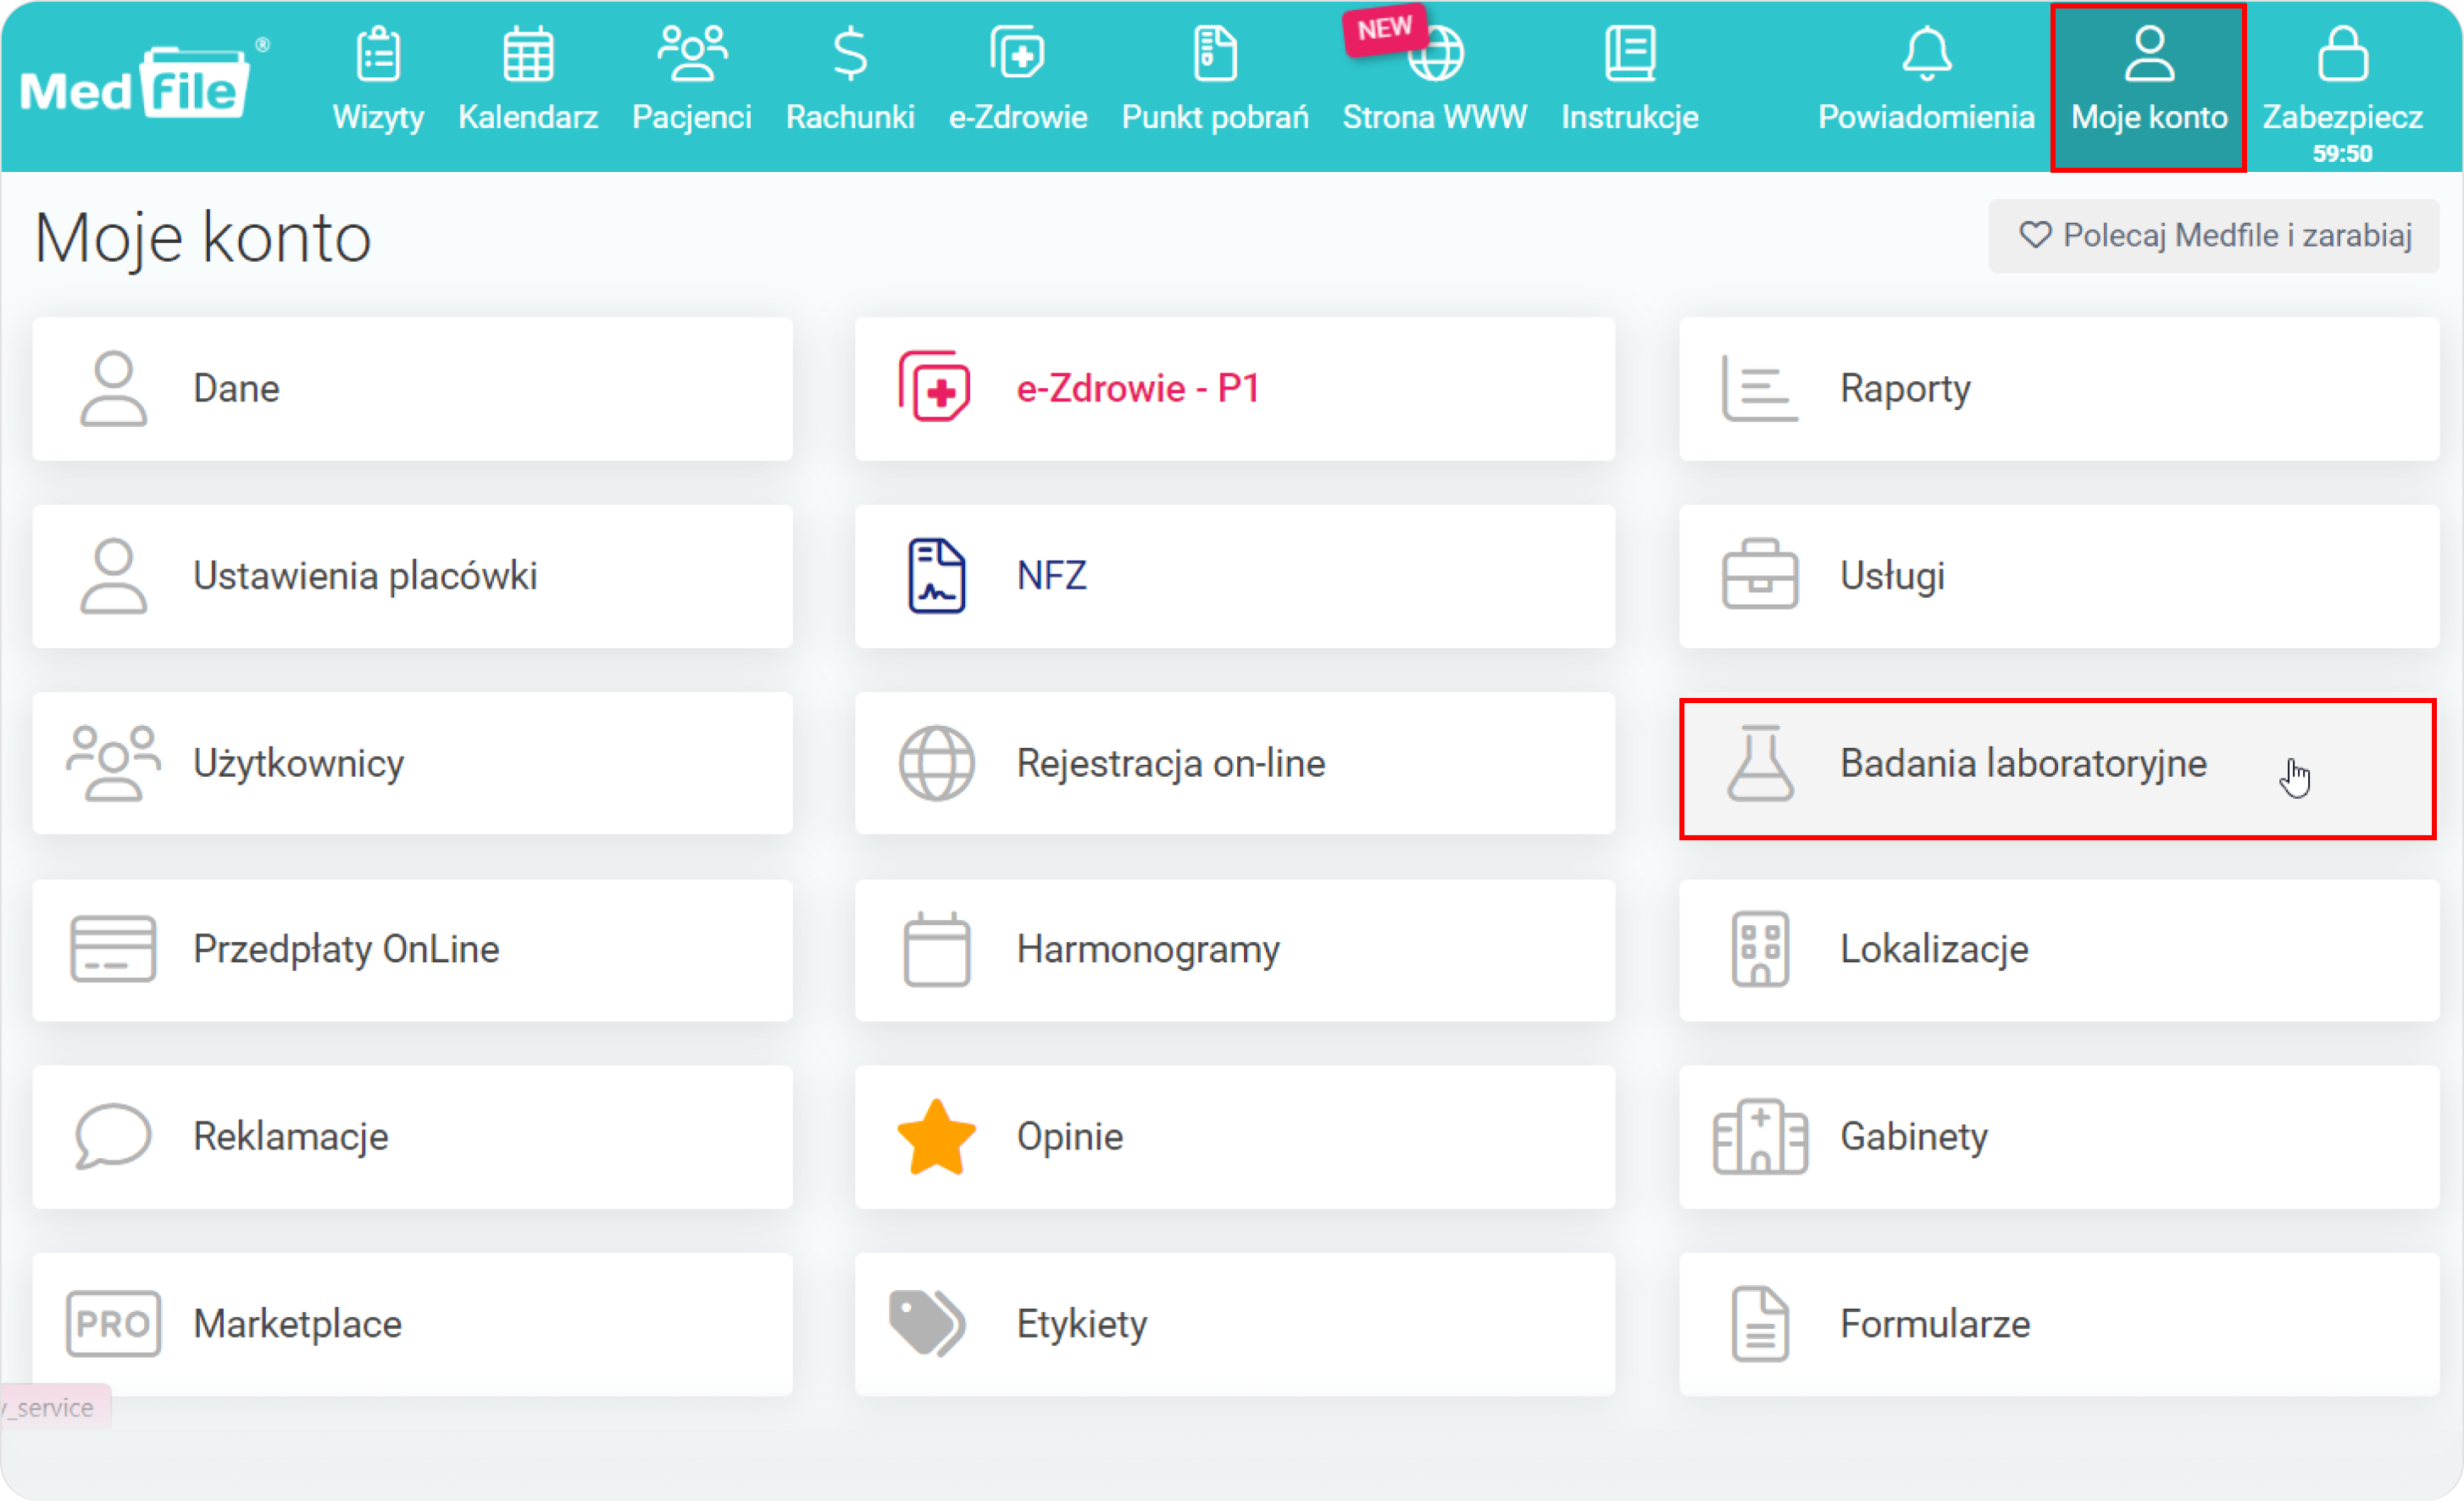Viewport: 2464px width, 1501px height.
Task: Click the e-Zdrowie - P1 red icon
Action: pyautogui.click(x=935, y=386)
